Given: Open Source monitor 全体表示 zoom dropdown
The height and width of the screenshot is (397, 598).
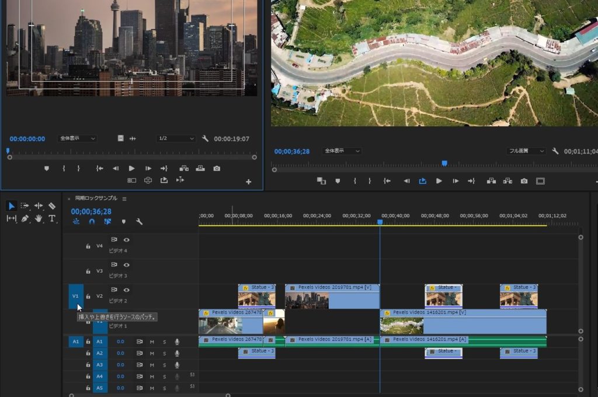Looking at the screenshot, I should pos(78,139).
